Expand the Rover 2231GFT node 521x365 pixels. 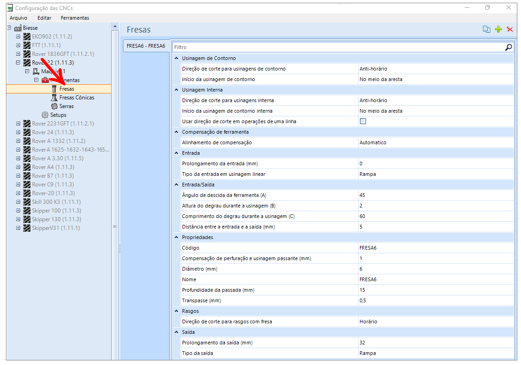click(x=18, y=124)
